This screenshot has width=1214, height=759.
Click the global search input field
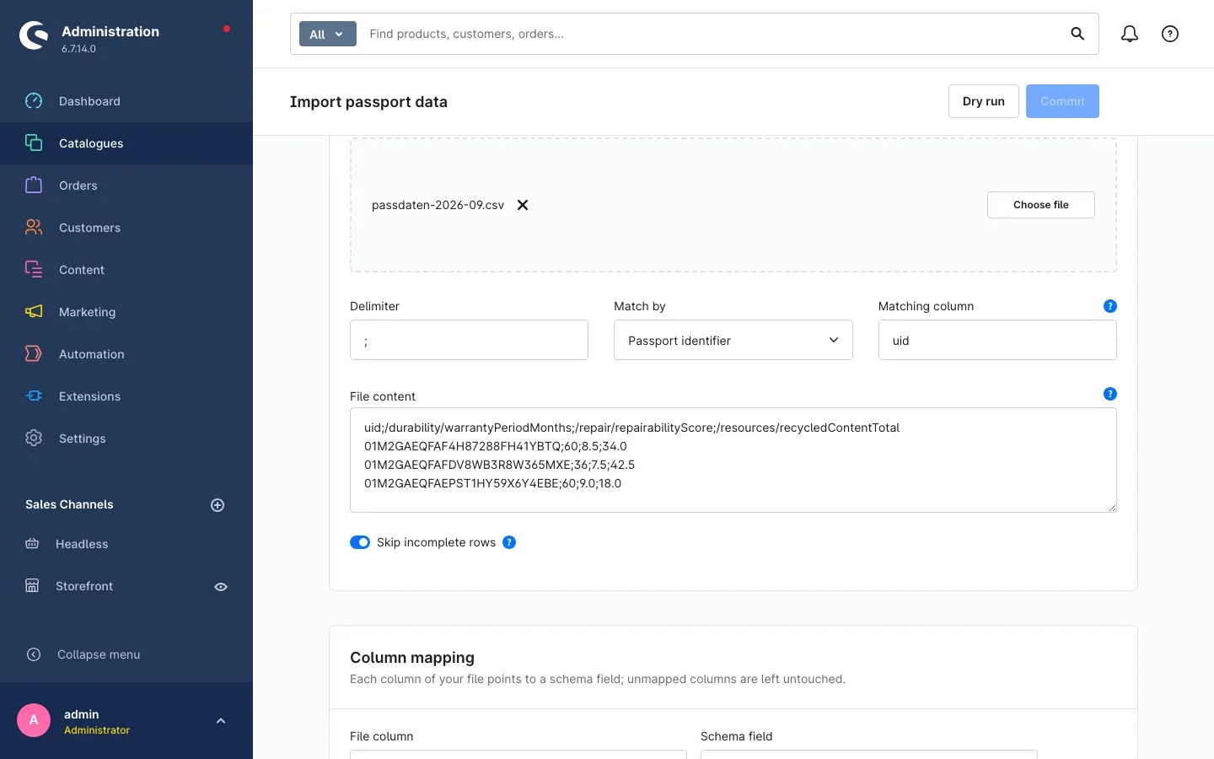pyautogui.click(x=712, y=34)
